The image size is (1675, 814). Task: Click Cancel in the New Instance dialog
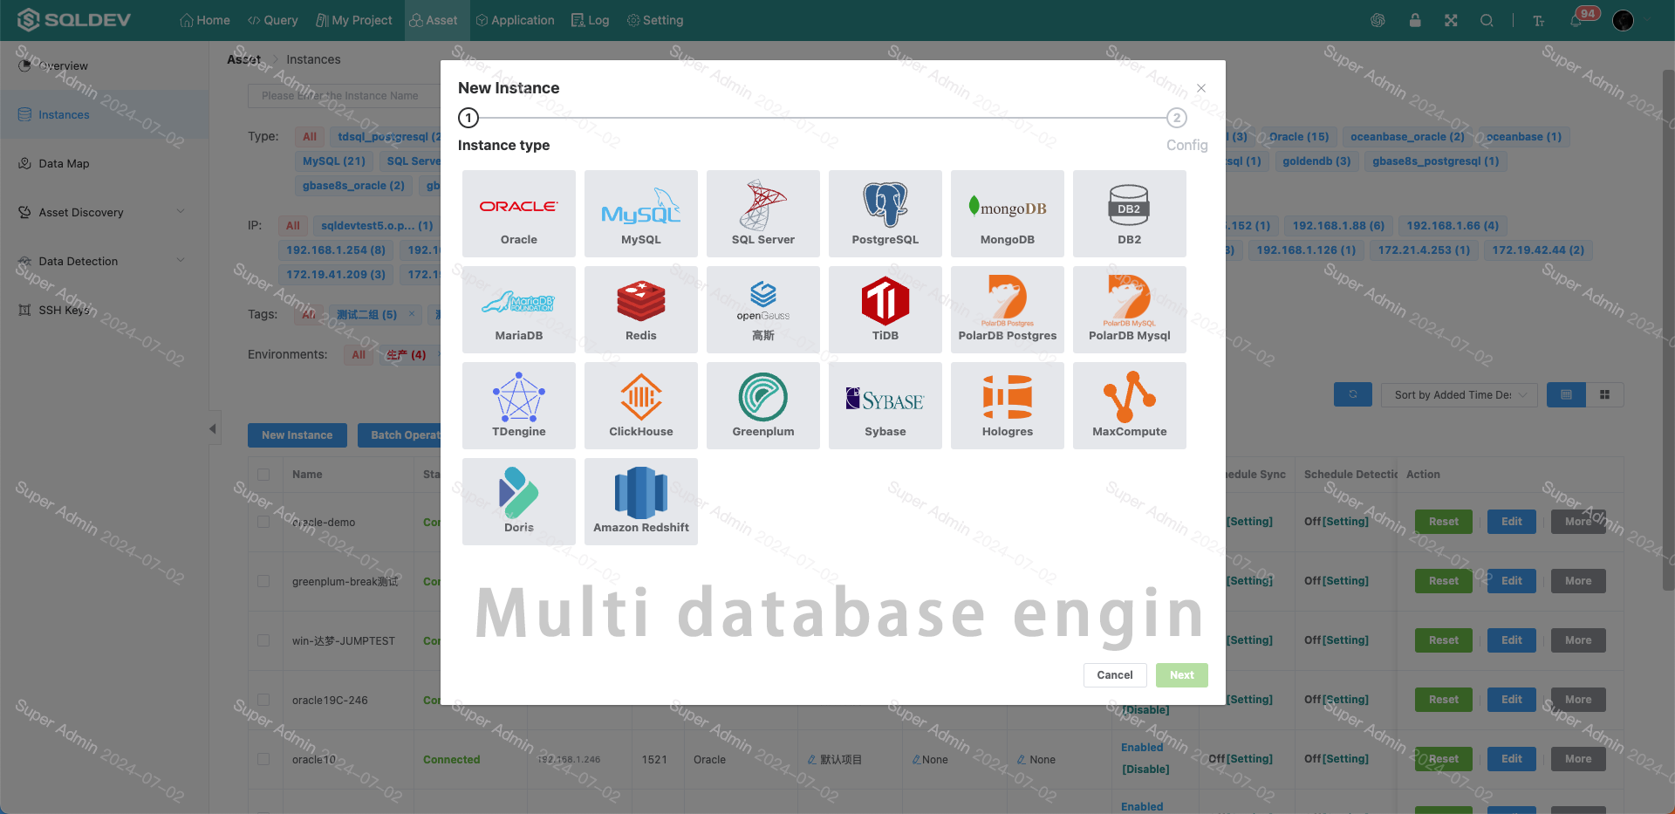coord(1115,675)
